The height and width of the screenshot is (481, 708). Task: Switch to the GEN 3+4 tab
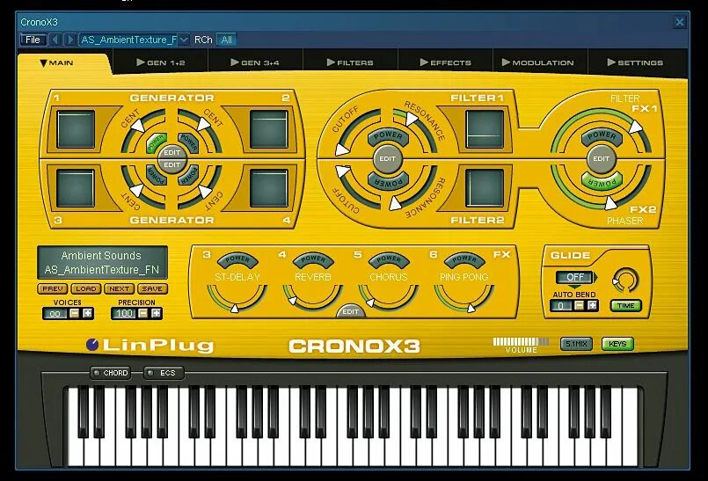255,62
